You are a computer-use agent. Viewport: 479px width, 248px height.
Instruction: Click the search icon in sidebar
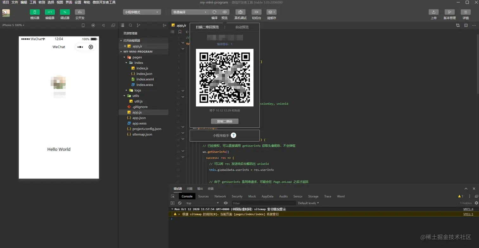[131, 25]
